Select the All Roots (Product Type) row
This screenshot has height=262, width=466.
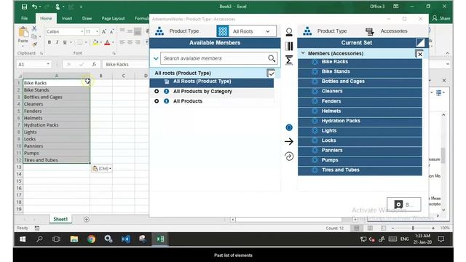point(212,82)
